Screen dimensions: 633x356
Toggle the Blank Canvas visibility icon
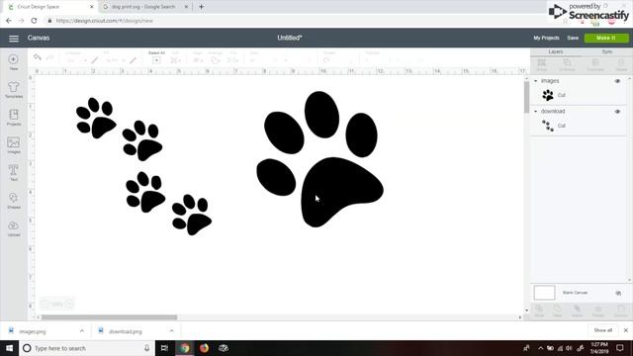click(618, 293)
